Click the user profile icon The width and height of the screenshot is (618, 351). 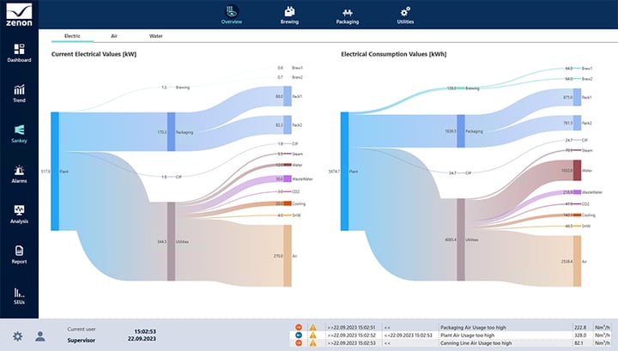[39, 336]
